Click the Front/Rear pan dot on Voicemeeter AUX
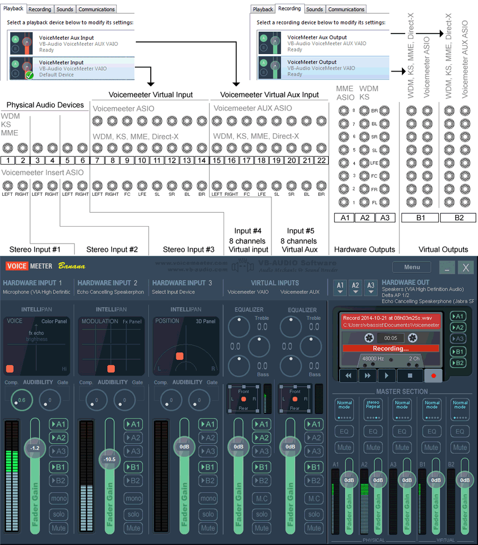The height and width of the screenshot is (545, 478). [x=295, y=399]
